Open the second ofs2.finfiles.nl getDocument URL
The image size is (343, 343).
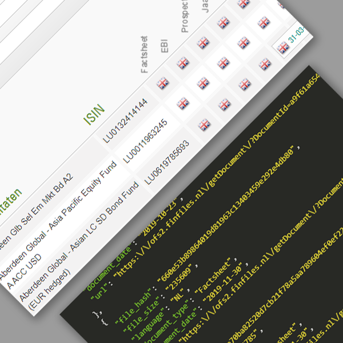point(261,260)
